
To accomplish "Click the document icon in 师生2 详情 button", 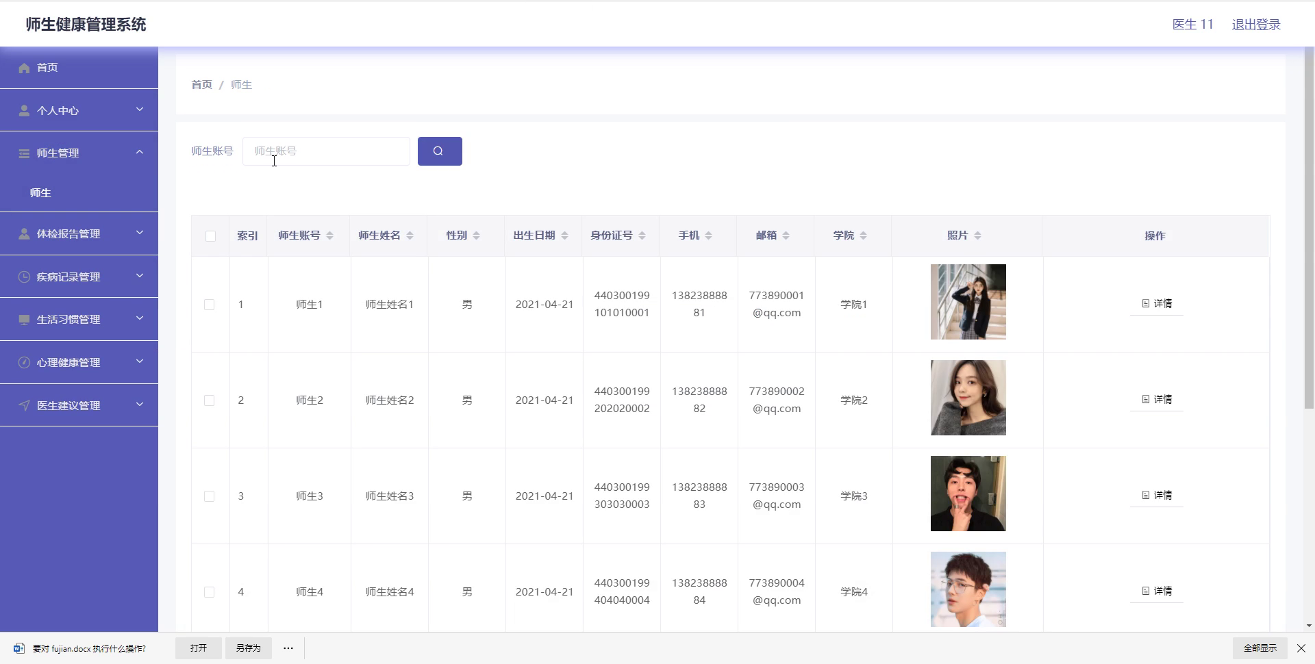I will [x=1146, y=399].
